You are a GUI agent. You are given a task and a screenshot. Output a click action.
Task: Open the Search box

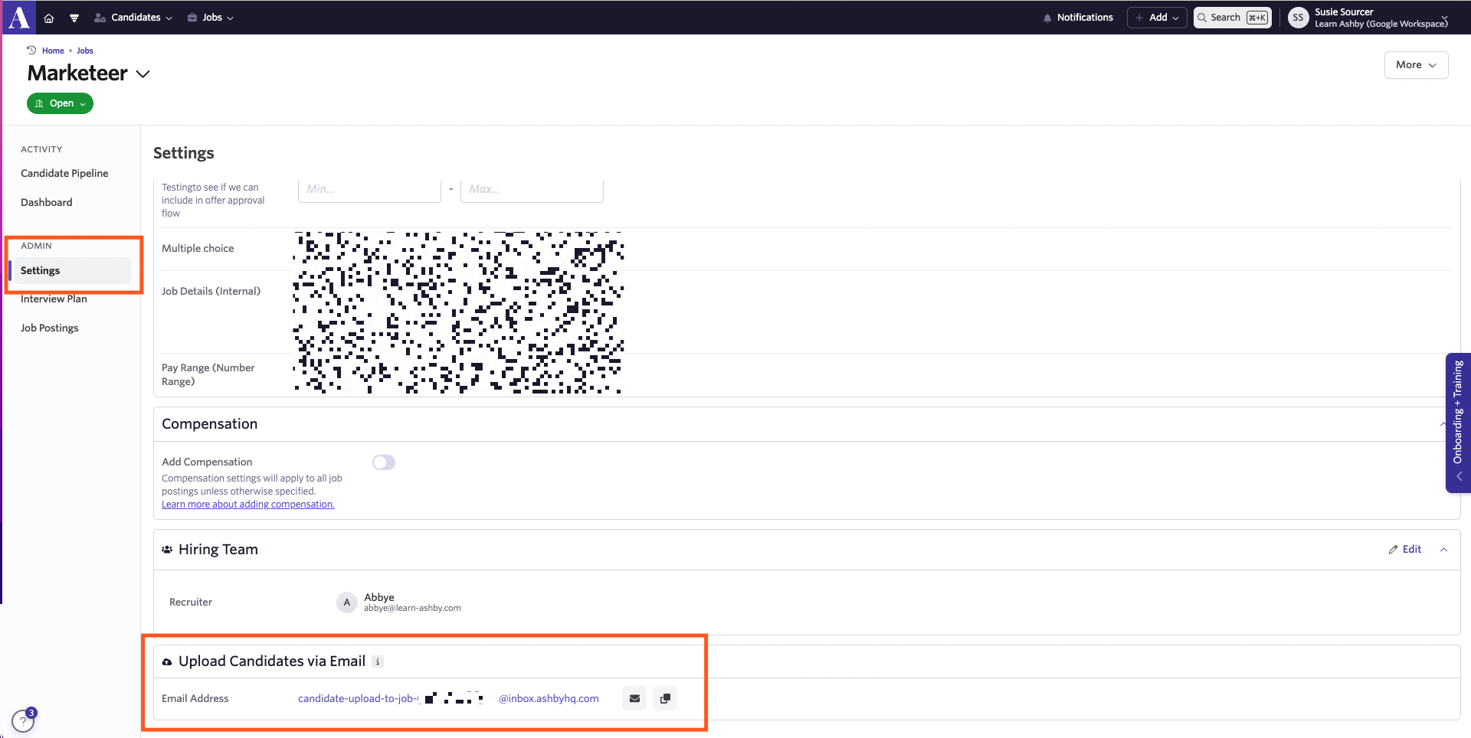pos(1232,18)
